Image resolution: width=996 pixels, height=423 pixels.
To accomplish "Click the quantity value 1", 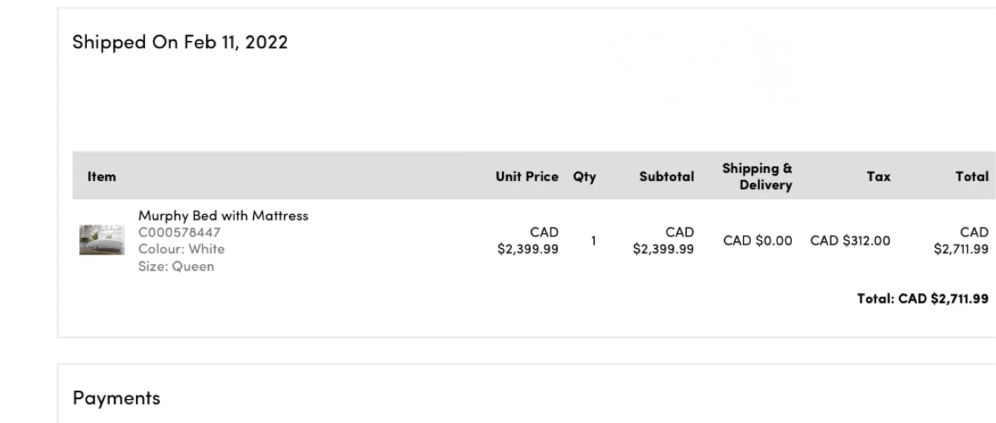I will pos(593,241).
